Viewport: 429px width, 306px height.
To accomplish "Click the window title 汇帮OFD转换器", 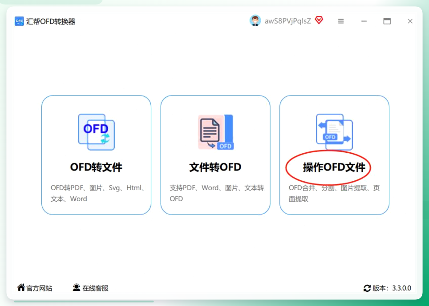I will (x=51, y=21).
